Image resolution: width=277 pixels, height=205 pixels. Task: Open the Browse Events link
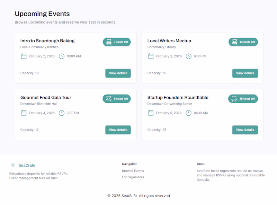(x=133, y=171)
